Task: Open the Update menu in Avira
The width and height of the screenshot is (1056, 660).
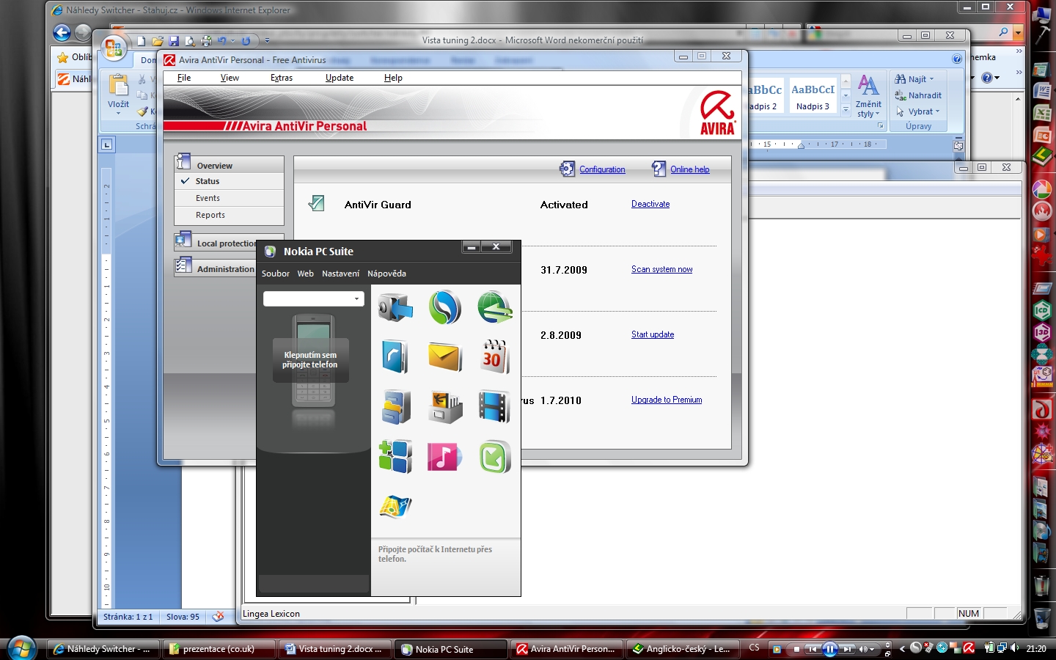Action: 340,78
